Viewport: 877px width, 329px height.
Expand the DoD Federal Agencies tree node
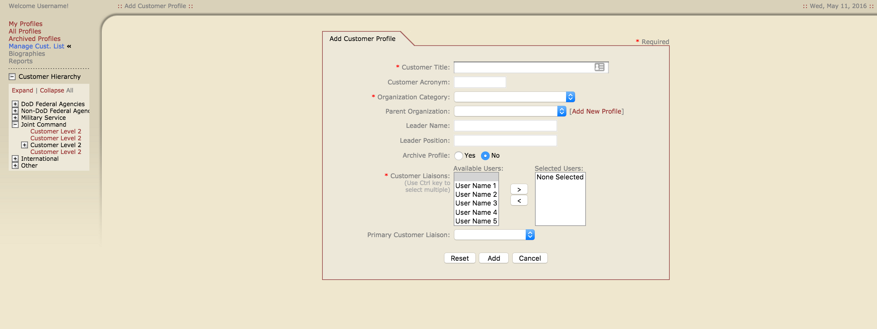click(15, 104)
